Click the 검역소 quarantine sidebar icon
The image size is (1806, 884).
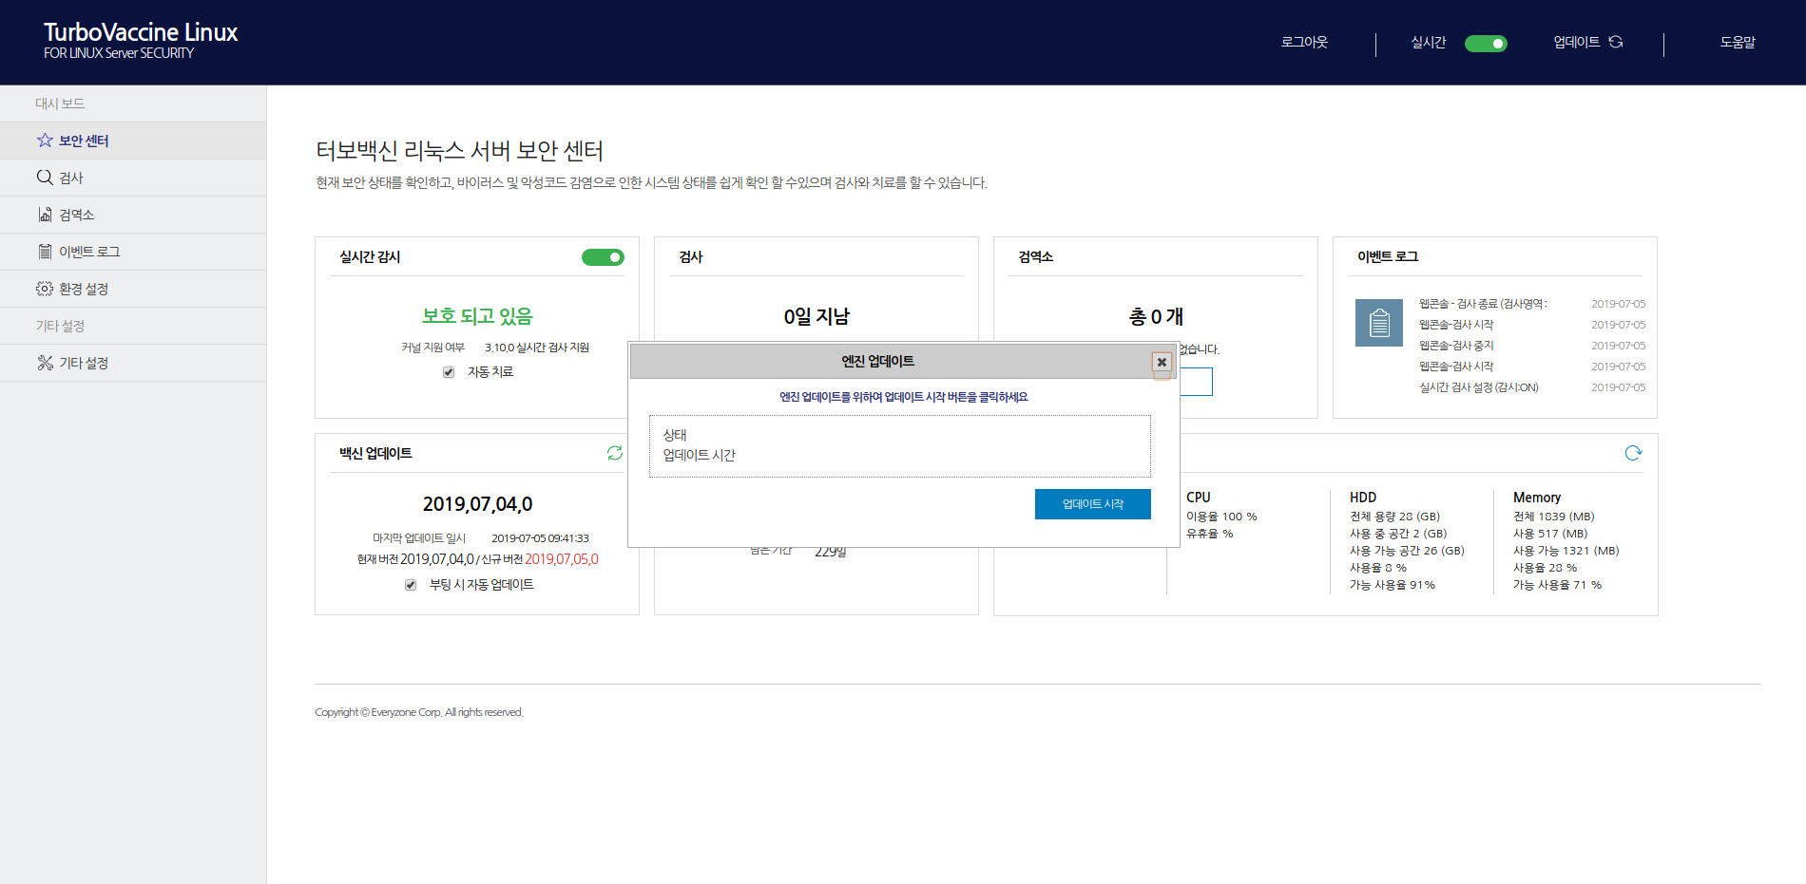pos(45,215)
